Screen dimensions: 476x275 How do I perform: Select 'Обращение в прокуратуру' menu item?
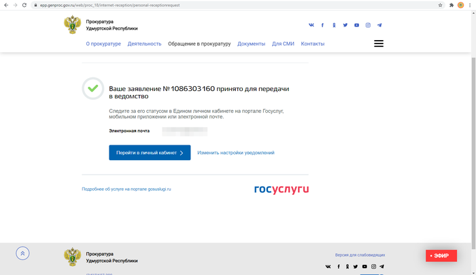[x=199, y=43]
